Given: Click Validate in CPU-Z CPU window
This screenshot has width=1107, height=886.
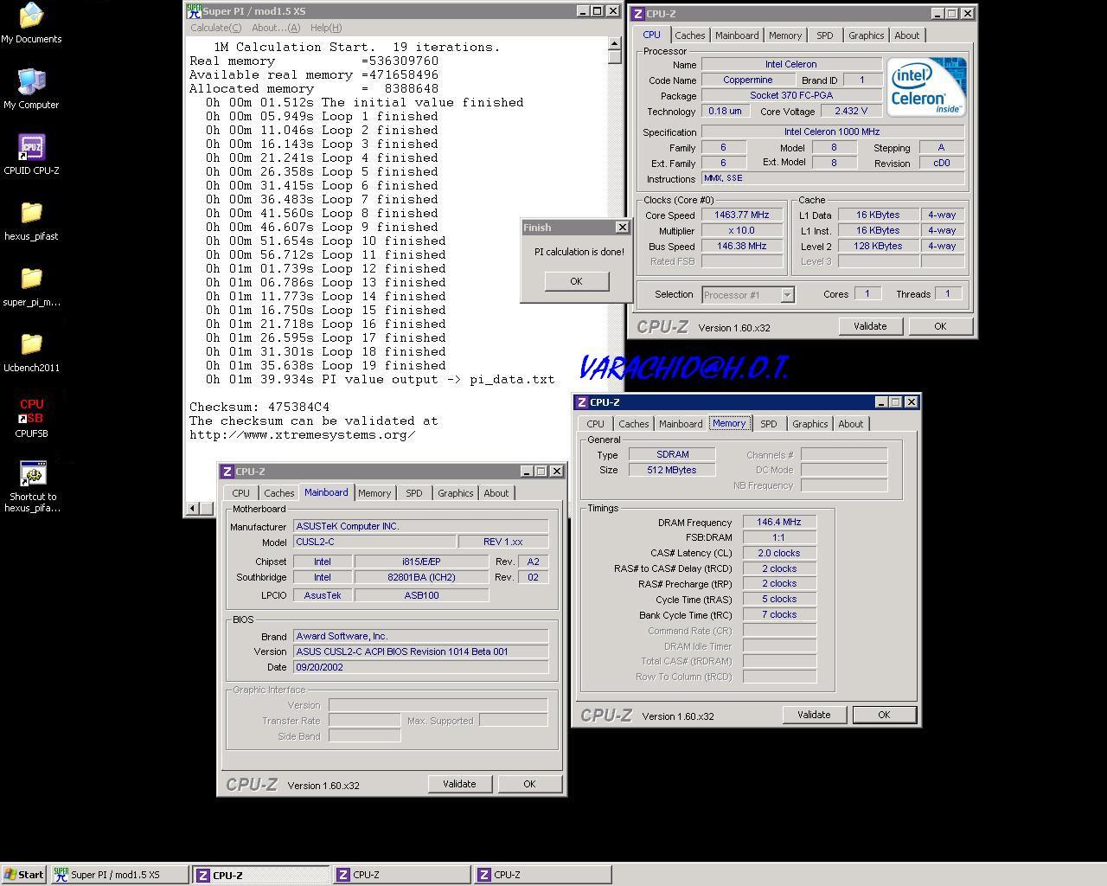Looking at the screenshot, I should pyautogui.click(x=870, y=326).
